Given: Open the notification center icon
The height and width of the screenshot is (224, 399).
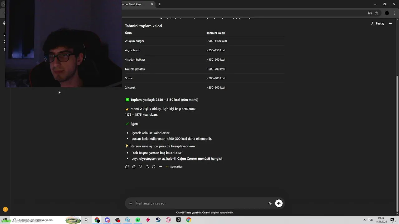Looking at the screenshot, I should [392, 220].
